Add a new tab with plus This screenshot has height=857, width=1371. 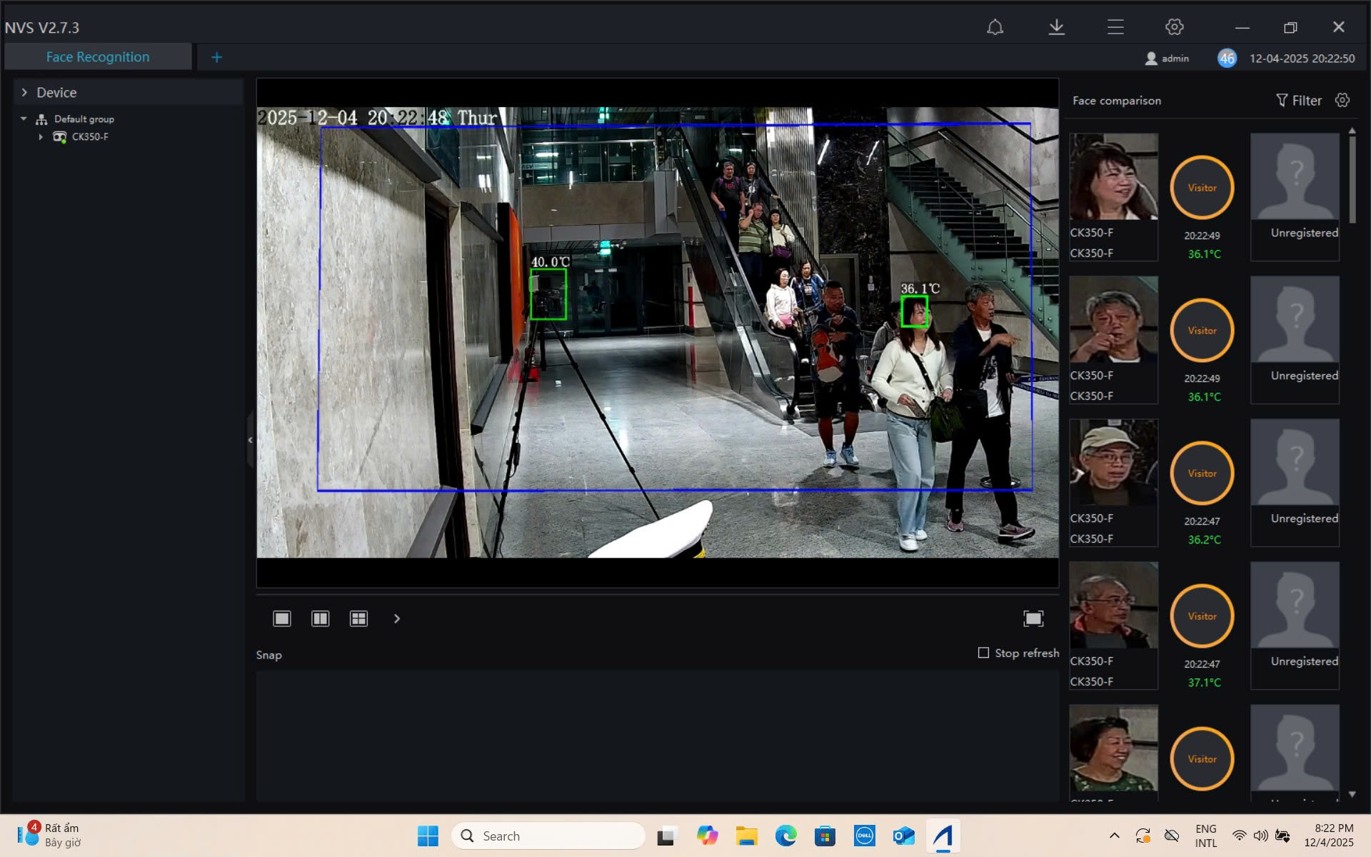click(216, 57)
